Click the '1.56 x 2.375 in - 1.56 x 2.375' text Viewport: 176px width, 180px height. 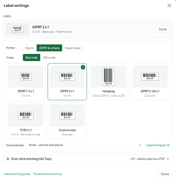pyautogui.click(x=108, y=96)
